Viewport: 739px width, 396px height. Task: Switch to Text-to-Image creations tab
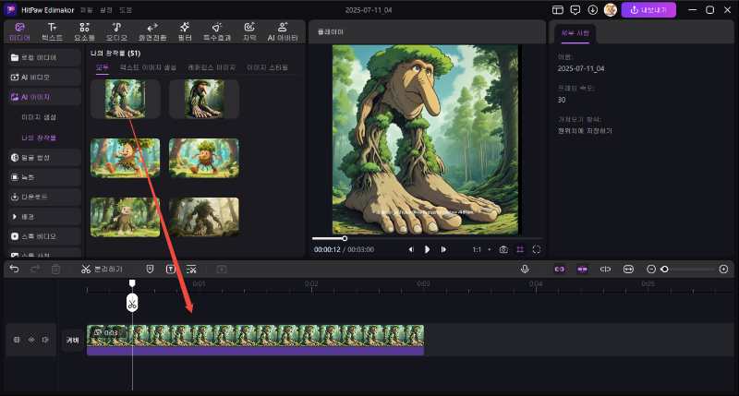pos(148,67)
